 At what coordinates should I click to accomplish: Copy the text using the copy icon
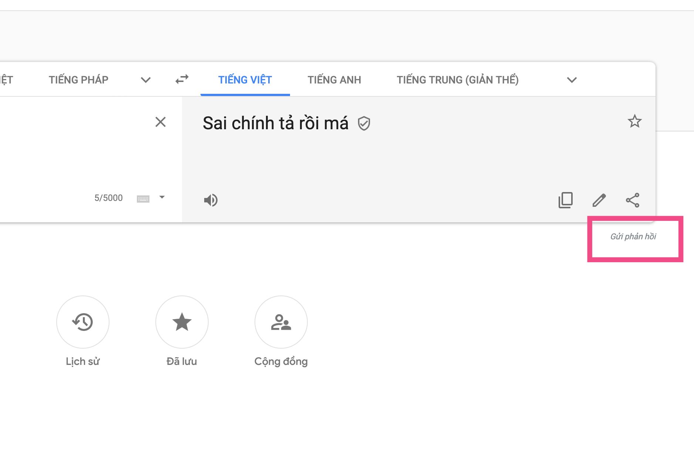pyautogui.click(x=565, y=200)
